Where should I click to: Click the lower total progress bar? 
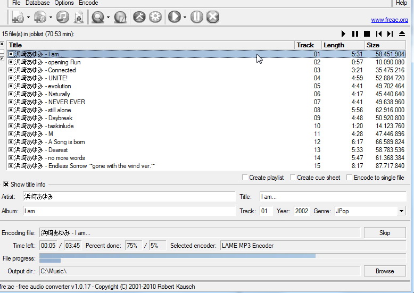point(222,261)
